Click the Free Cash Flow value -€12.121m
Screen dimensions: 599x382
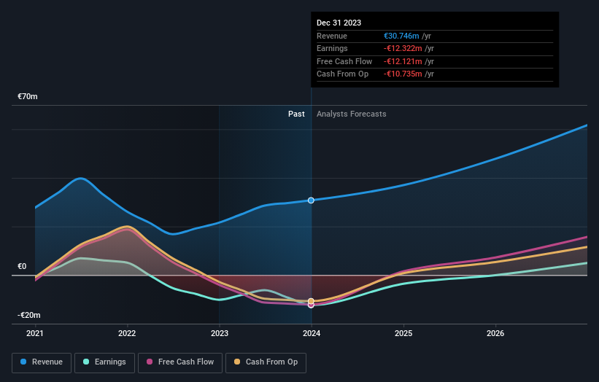click(x=403, y=61)
